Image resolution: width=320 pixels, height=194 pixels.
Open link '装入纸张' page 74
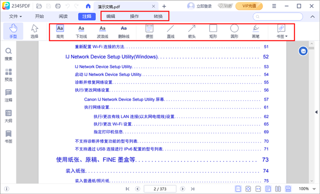coord(75,170)
